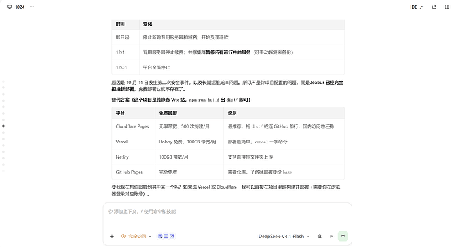Viewport: 452px width, 247px height.
Task: Click the first tool icon in the purple icon group
Action: click(160, 237)
